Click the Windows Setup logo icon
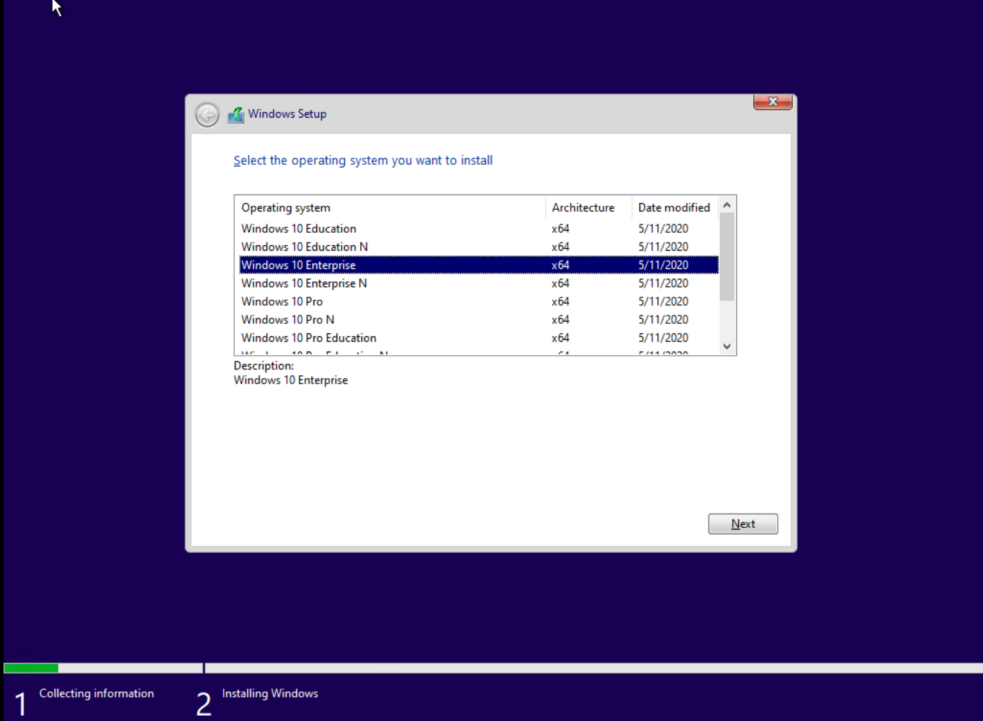This screenshot has width=983, height=721. tap(235, 115)
